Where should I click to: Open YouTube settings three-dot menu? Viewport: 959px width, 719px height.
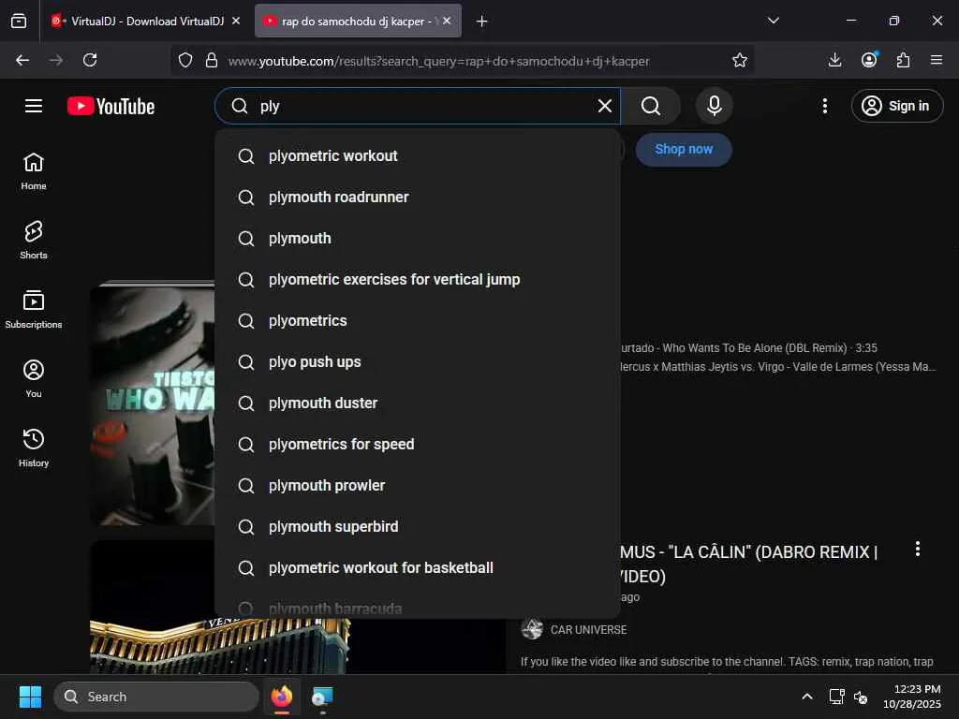tap(824, 106)
